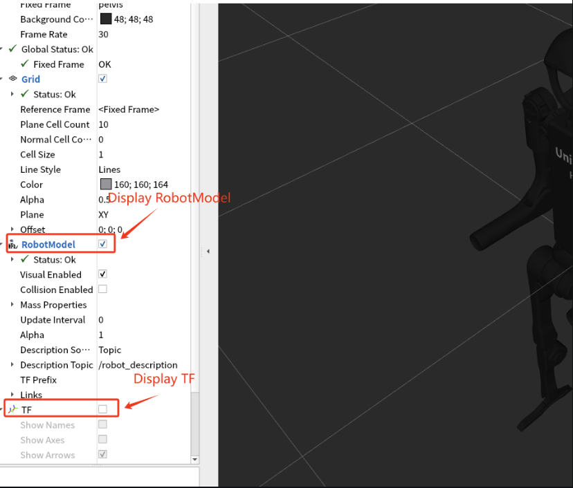Click the TF axes icon
This screenshot has width=573, height=488.
[12, 410]
